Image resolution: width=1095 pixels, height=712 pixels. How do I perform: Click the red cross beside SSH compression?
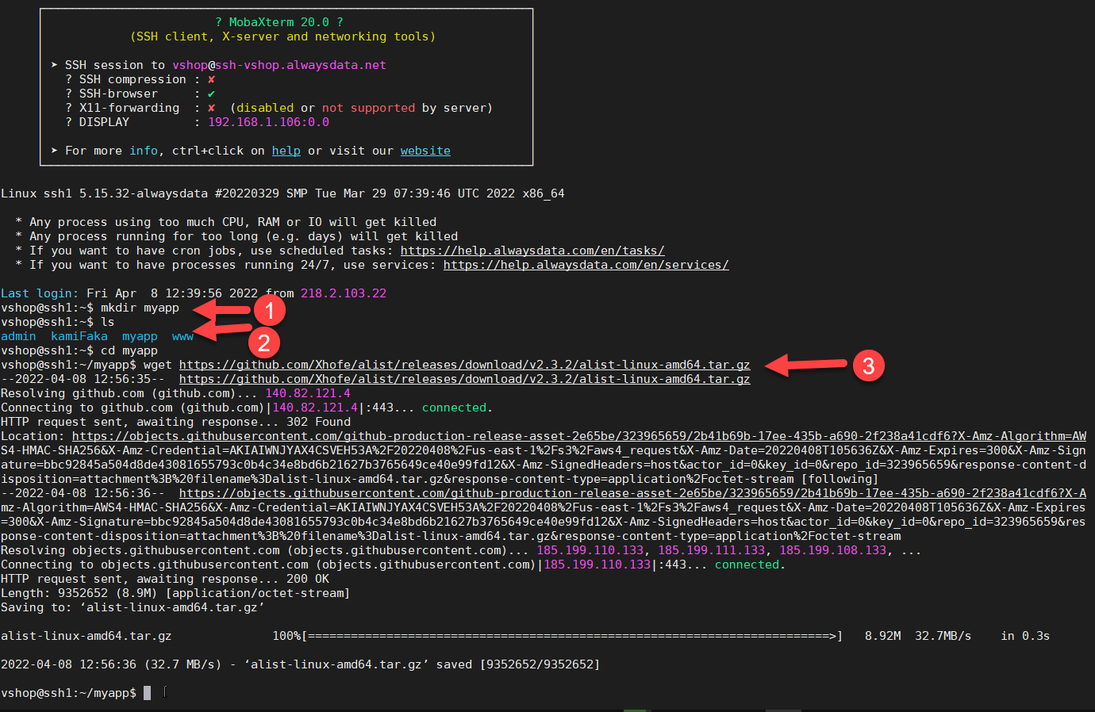(x=211, y=79)
